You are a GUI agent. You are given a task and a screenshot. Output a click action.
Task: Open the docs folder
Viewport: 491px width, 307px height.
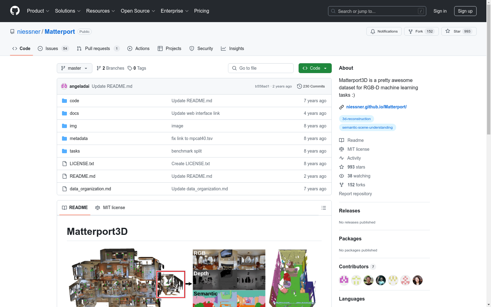[x=74, y=113]
